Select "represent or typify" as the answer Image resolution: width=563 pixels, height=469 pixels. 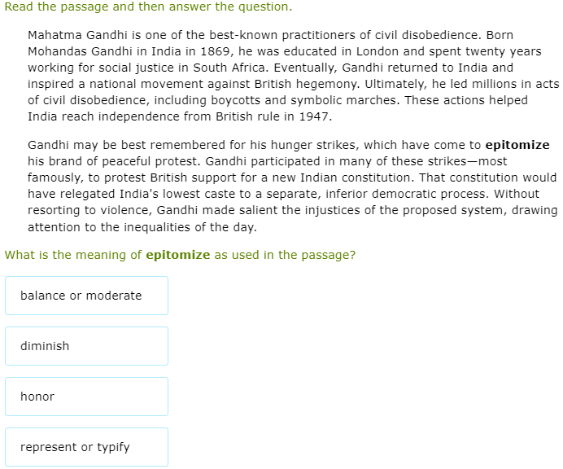[86, 447]
